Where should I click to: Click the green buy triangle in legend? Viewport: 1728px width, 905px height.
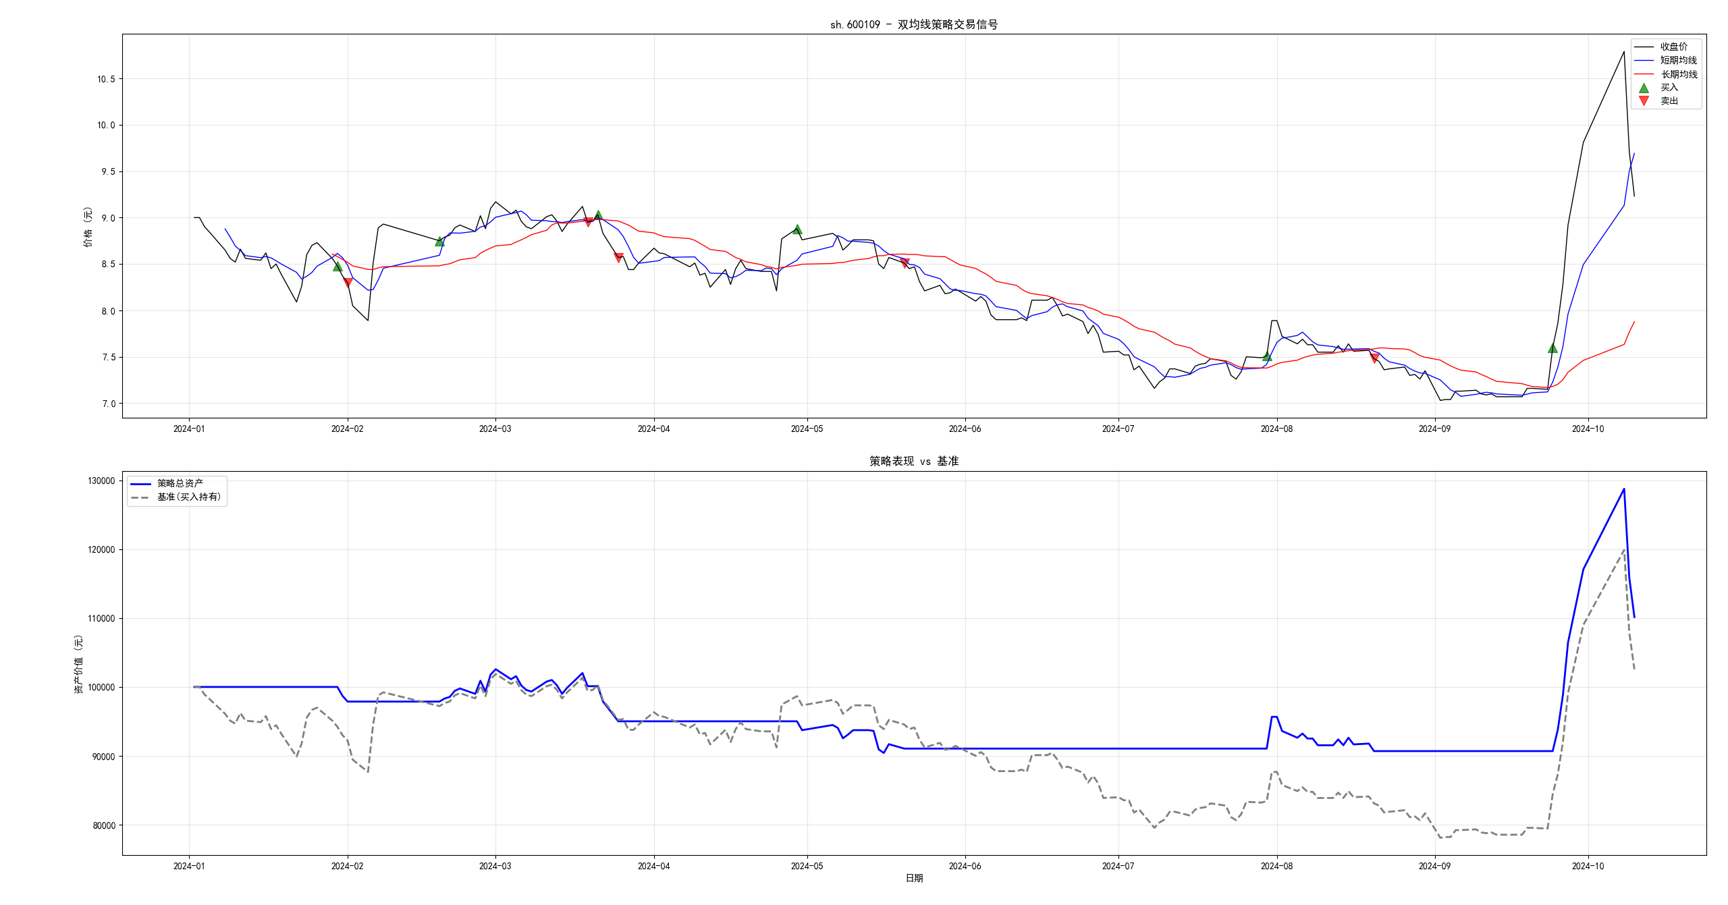[x=1644, y=88]
